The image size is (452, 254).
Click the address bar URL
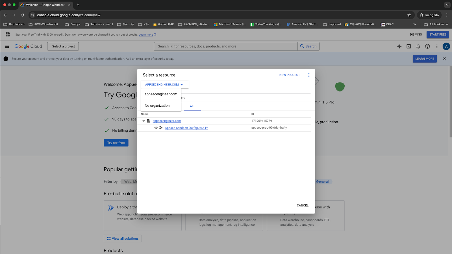tap(69, 15)
